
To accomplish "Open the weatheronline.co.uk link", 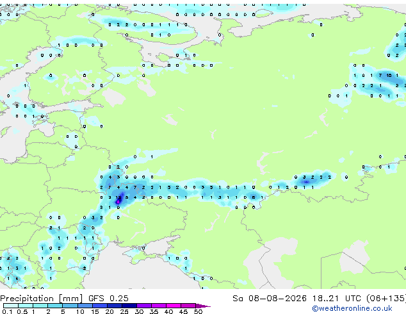I will click(x=352, y=308).
